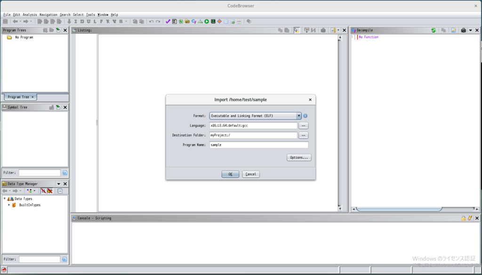This screenshot has width=482, height=275.
Task: Click the Destination Folder browse button
Action: 304,135
